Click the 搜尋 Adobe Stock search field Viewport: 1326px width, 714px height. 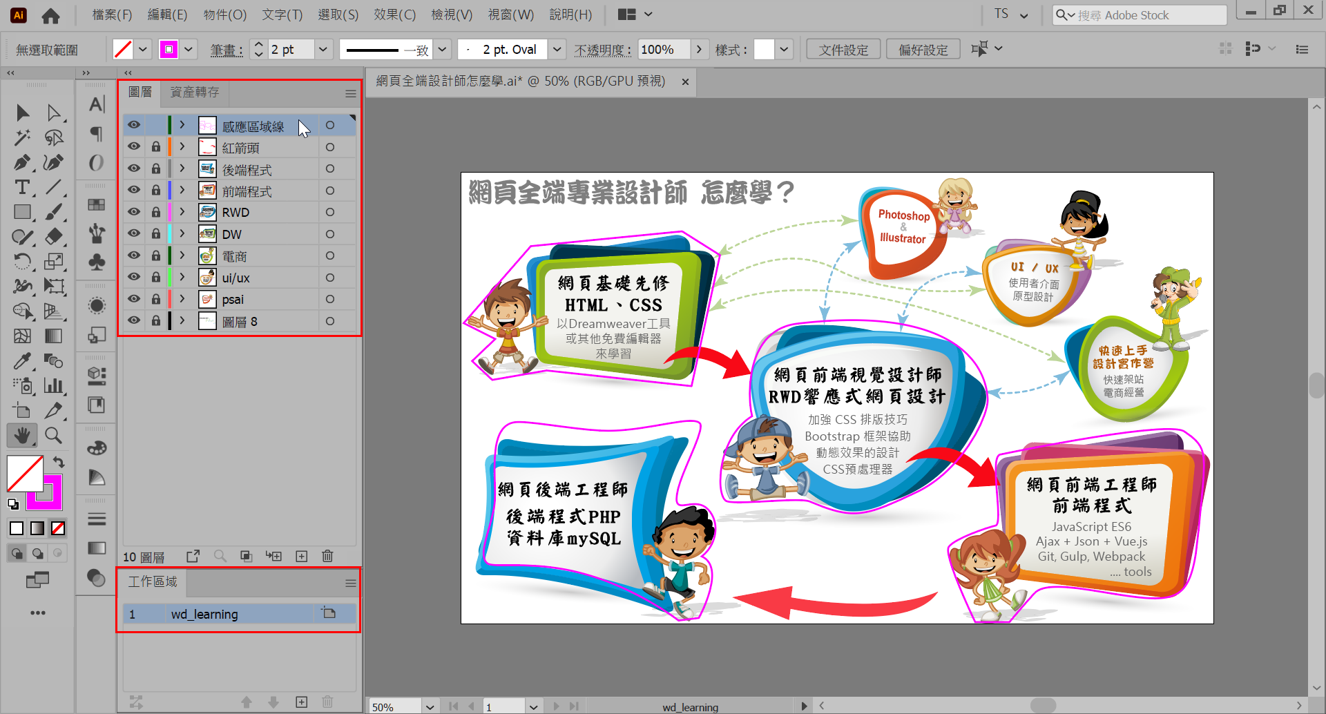(1146, 15)
